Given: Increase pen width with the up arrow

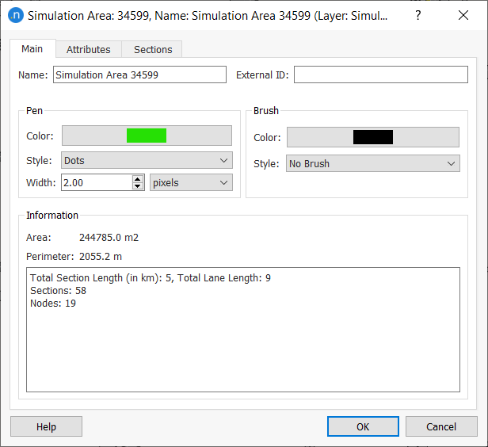Looking at the screenshot, I should 138,179.
